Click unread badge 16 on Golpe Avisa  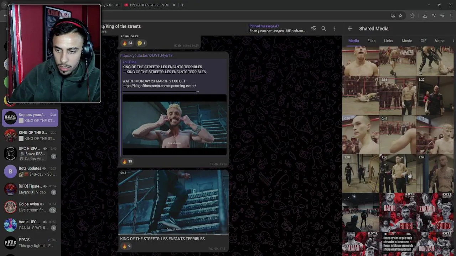click(53, 210)
